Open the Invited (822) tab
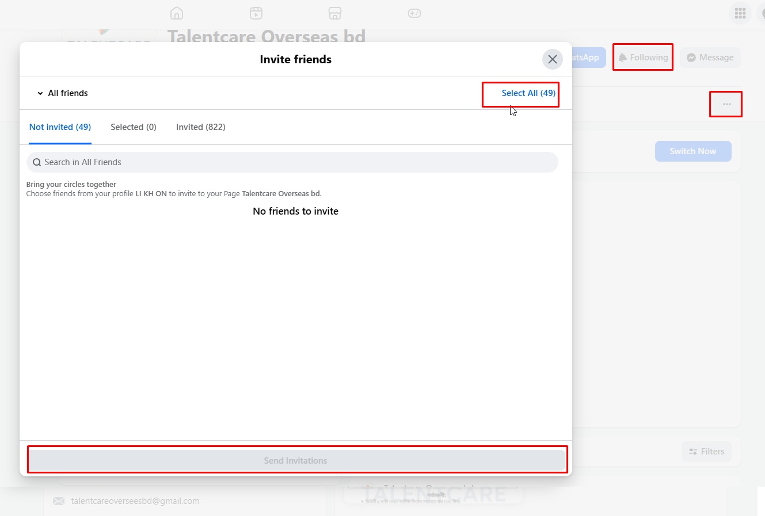Screen dimensions: 765x516 click(200, 127)
